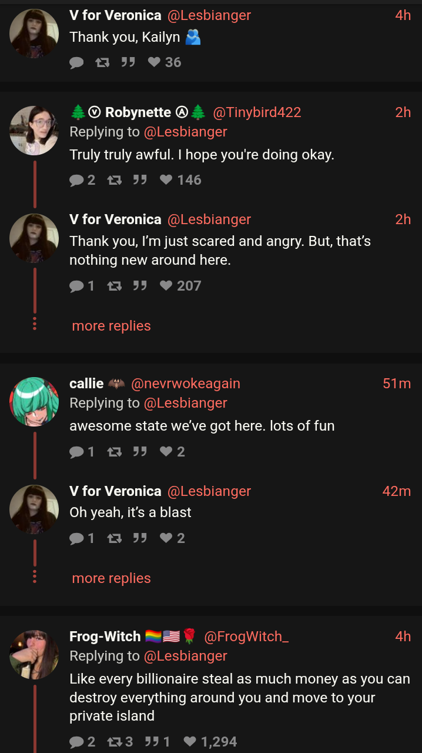
Task: Retweet Frog-Witch's billionaire reply
Action: click(120, 742)
